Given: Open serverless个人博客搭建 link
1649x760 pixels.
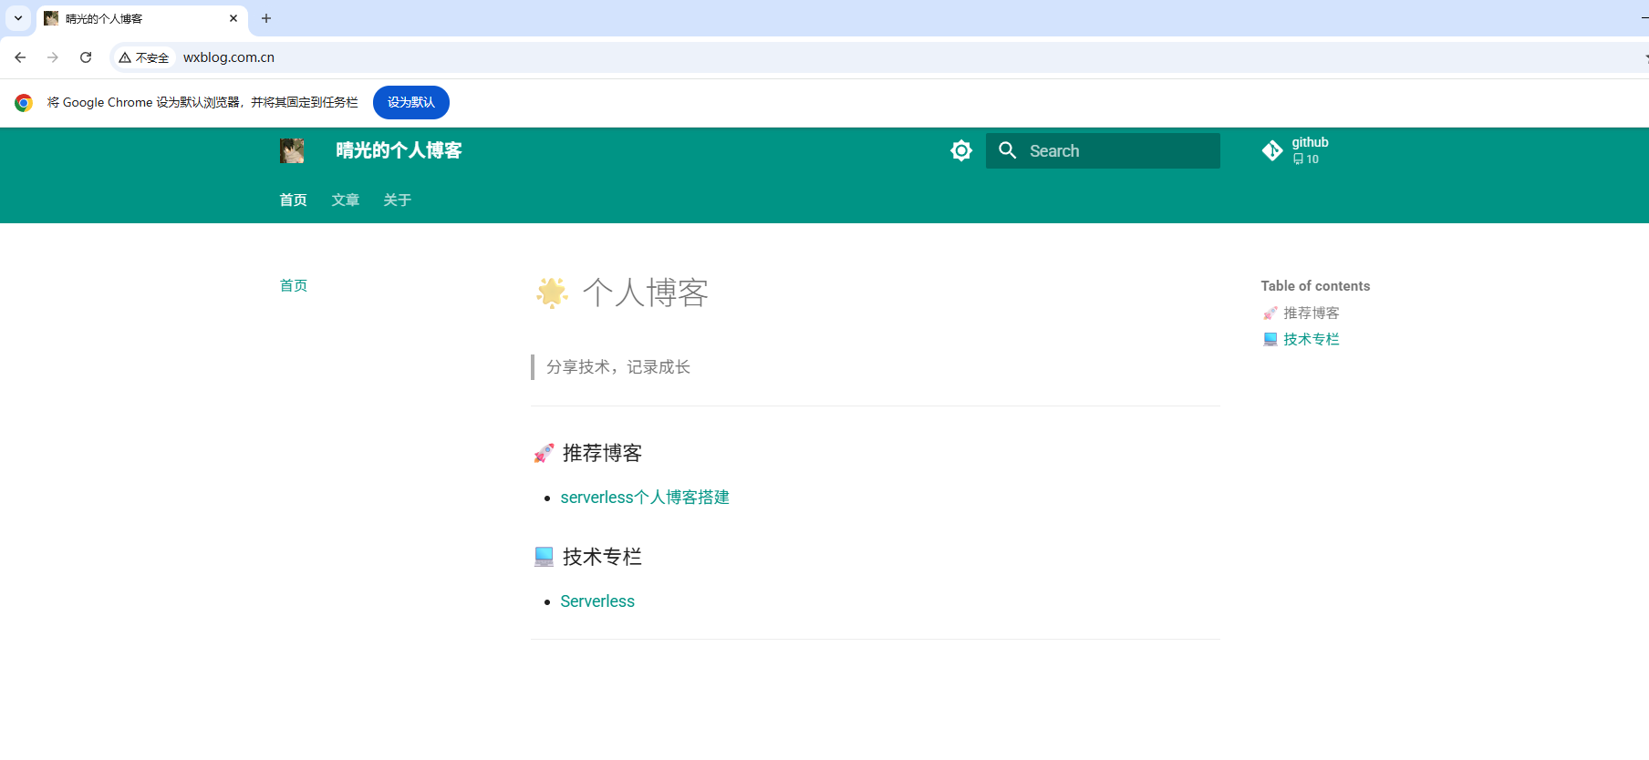Looking at the screenshot, I should (x=644, y=498).
